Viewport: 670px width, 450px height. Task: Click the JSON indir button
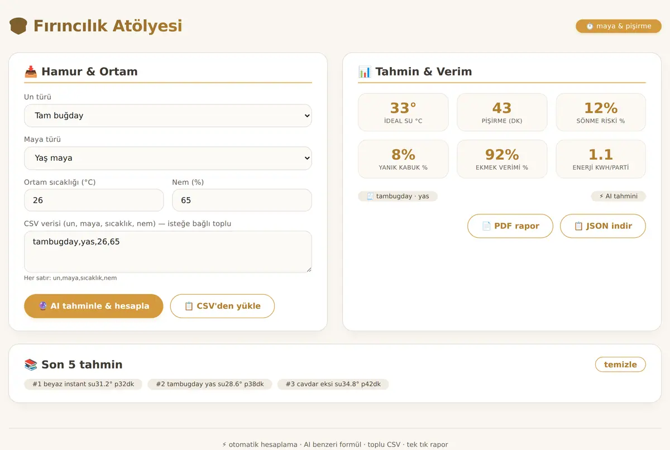tap(603, 226)
